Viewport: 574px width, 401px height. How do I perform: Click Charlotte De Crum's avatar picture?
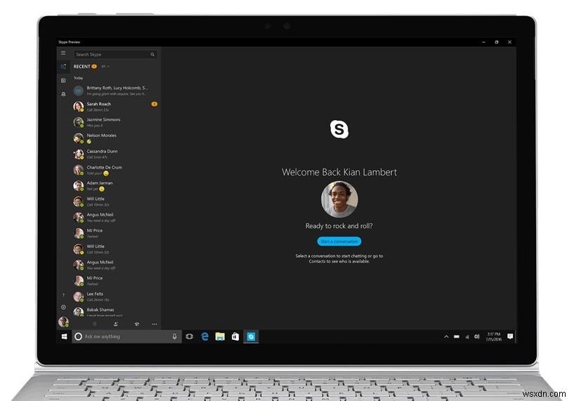tap(79, 170)
